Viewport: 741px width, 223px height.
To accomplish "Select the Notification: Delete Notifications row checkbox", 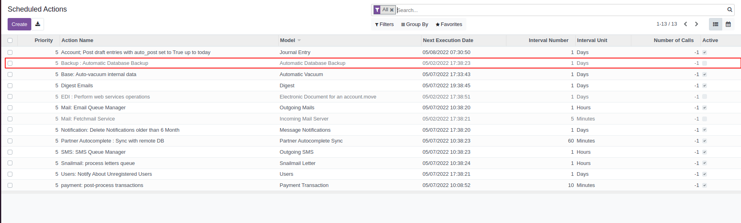I will [x=10, y=130].
